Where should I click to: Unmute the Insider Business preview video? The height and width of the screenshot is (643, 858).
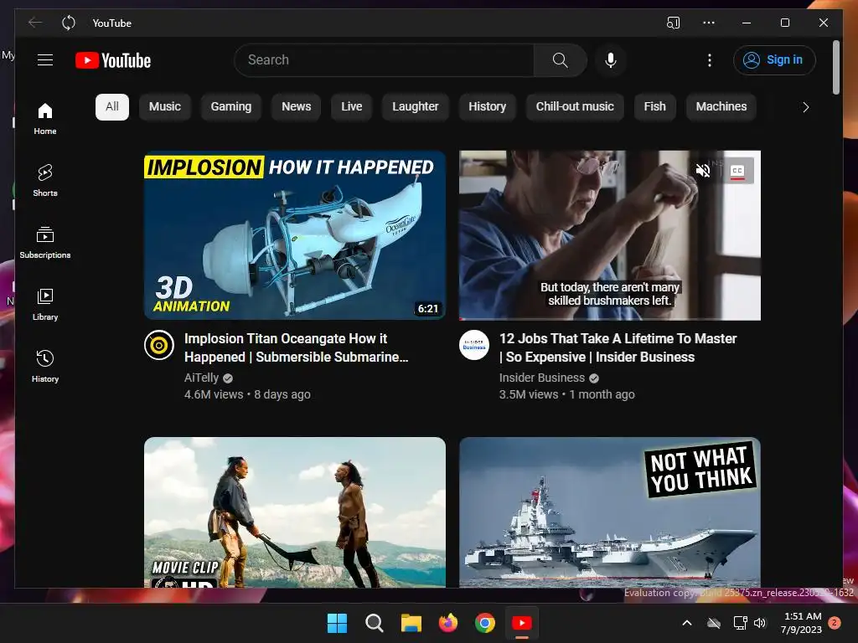(x=703, y=171)
